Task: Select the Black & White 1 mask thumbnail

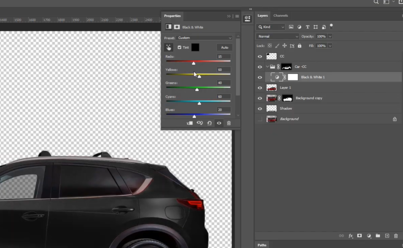Action: pyautogui.click(x=293, y=77)
